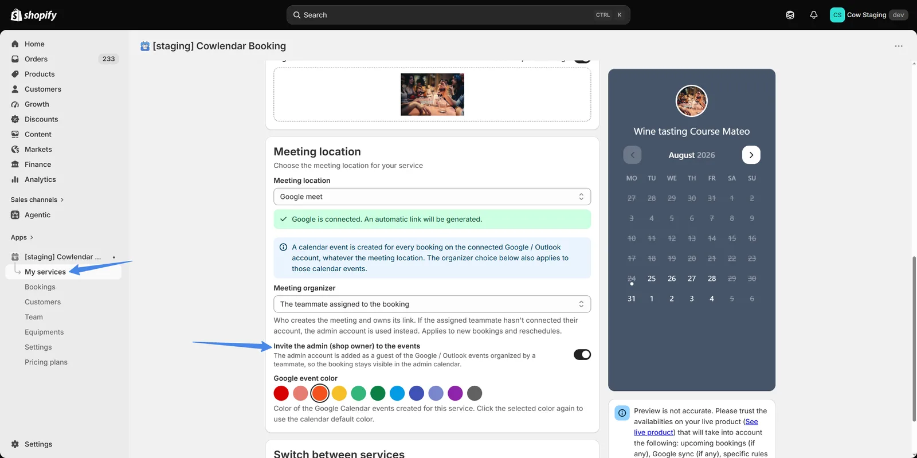Expand the Apps section
This screenshot has height=458, width=917.
[x=22, y=237]
